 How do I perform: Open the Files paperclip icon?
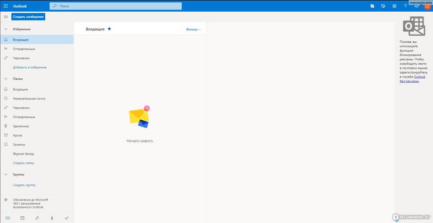[52, 218]
